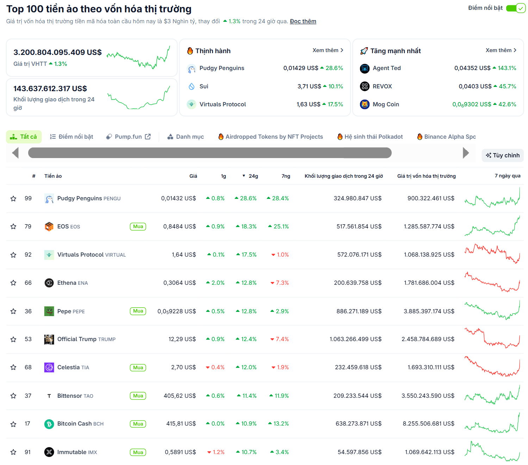
Task: Star Pudgy Penguins as favorite
Action: pos(13,199)
